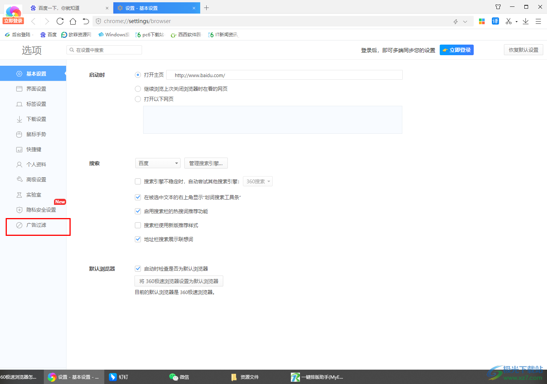Viewport: 547px width, 384px height.
Task: Click 将360极速浏览器设置为默认浏览器 button
Action: tap(179, 281)
